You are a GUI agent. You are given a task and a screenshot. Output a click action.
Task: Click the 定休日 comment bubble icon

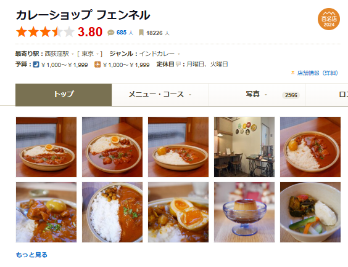pos(178,65)
